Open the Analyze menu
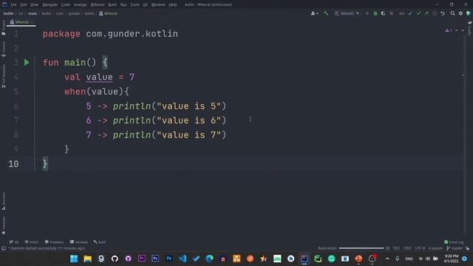 (x=81, y=5)
